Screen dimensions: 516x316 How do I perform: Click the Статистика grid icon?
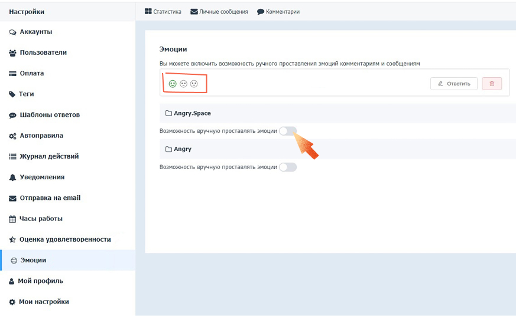[148, 11]
